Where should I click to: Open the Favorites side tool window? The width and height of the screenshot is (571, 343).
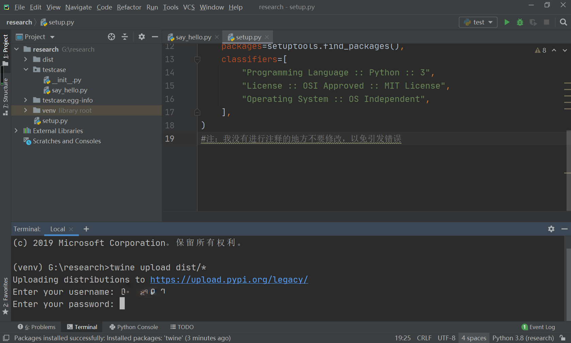(x=5, y=296)
